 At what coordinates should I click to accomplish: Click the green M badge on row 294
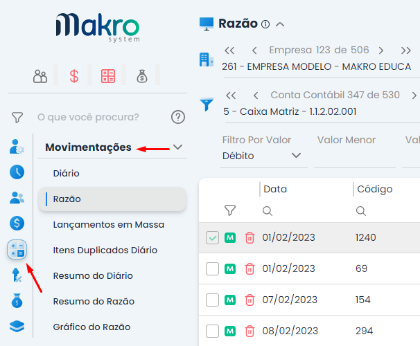(x=230, y=331)
